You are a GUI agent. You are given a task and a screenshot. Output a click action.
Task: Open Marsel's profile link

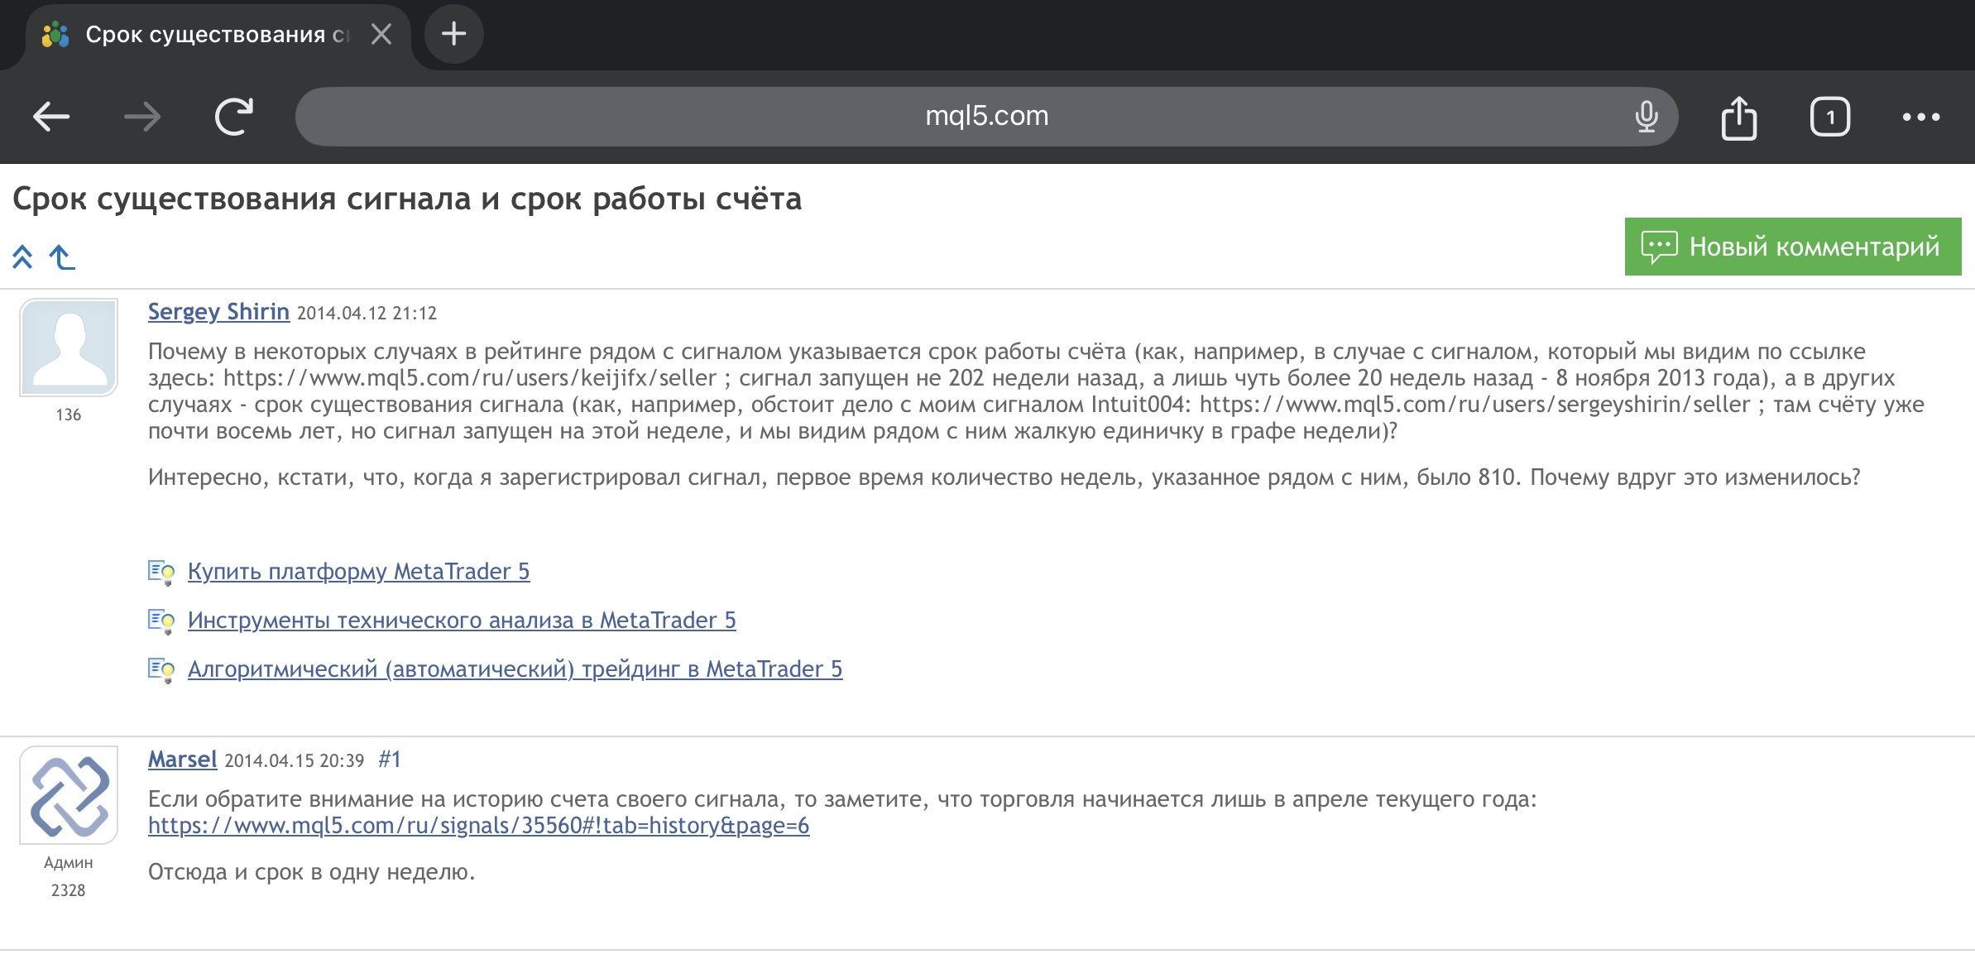[182, 760]
